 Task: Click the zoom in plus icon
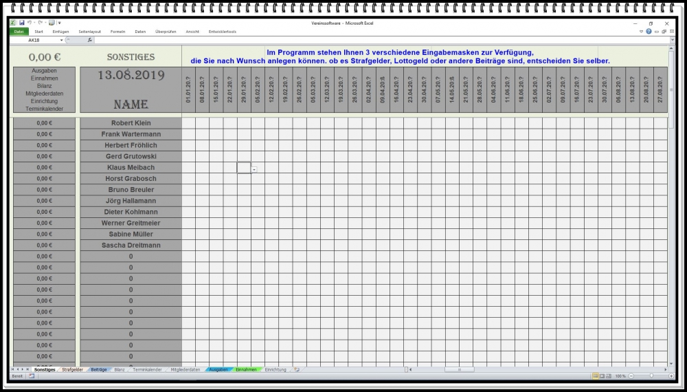[670, 376]
